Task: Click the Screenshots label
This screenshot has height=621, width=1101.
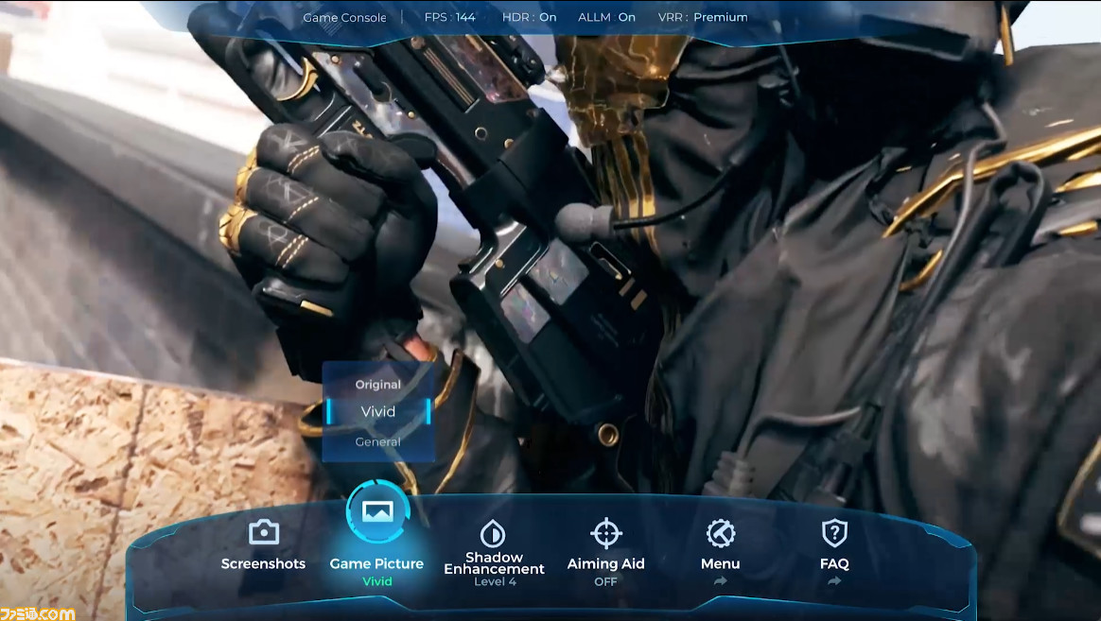Action: coord(263,563)
